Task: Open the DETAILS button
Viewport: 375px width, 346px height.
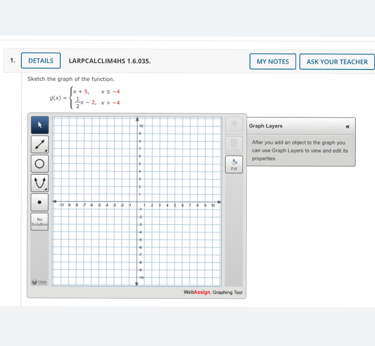Action: pyautogui.click(x=41, y=60)
